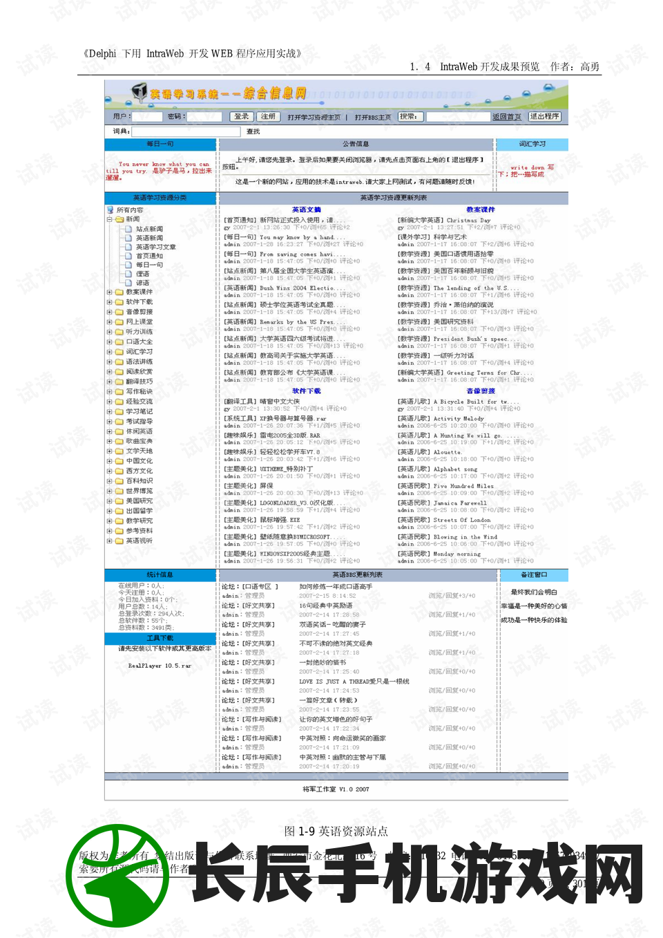Open the 返回首页 link
This screenshot has width=663, height=938.
pos(507,117)
